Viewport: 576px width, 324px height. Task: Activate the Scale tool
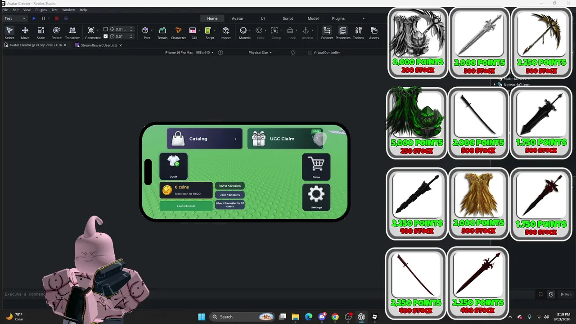[40, 33]
